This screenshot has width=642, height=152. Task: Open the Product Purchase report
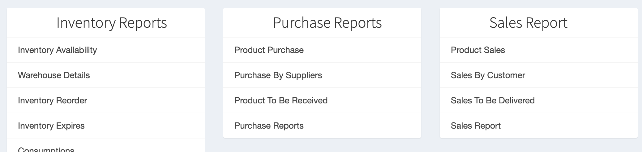click(269, 50)
